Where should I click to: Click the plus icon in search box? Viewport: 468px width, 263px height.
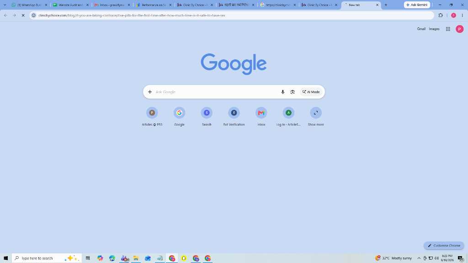(x=150, y=92)
